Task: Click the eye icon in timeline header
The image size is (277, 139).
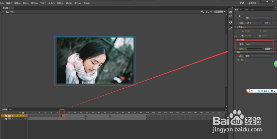Action: click(x=20, y=112)
